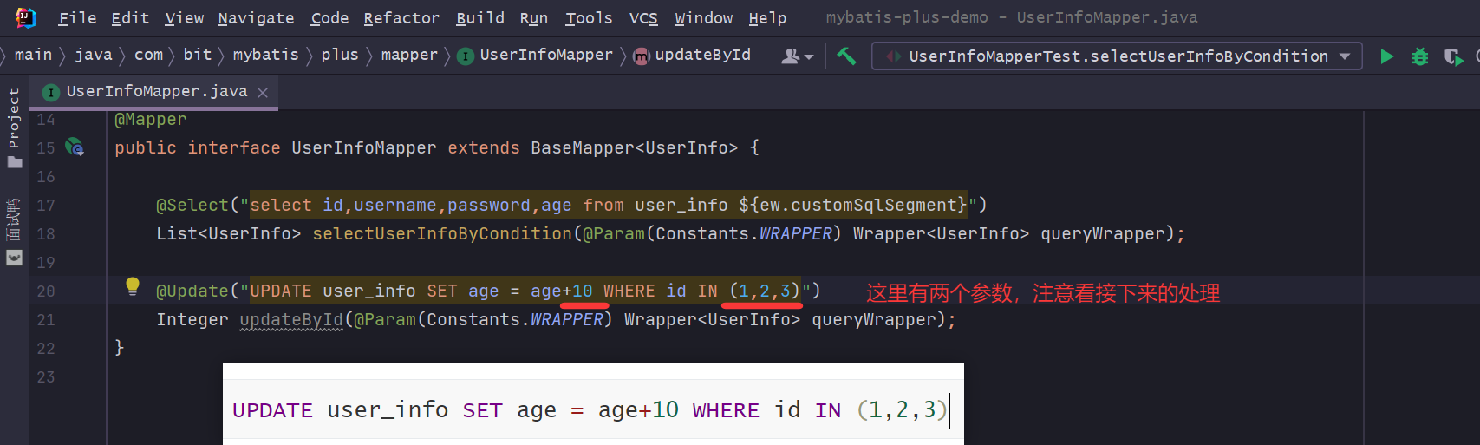Click the mapper breadcrumb
Viewport: 1480px width, 445px height.
click(409, 55)
